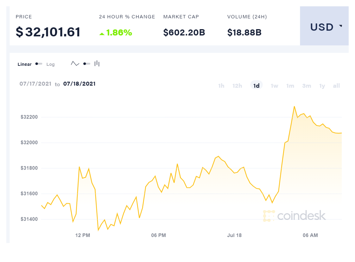
Task: Click the CoinDesk watermark logo
Action: pos(295,216)
